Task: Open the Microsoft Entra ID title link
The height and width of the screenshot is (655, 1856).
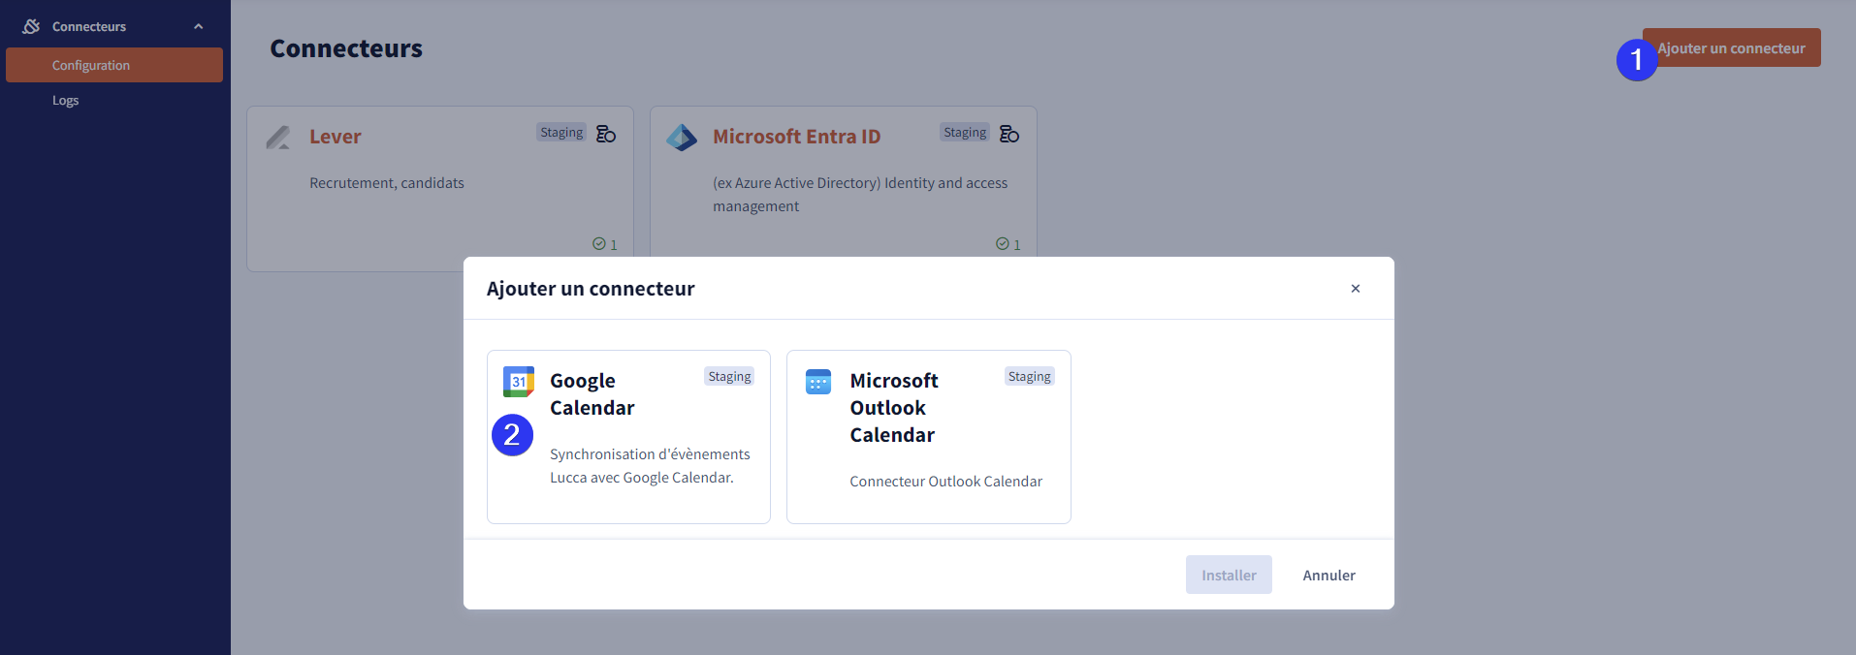Action: pyautogui.click(x=797, y=137)
